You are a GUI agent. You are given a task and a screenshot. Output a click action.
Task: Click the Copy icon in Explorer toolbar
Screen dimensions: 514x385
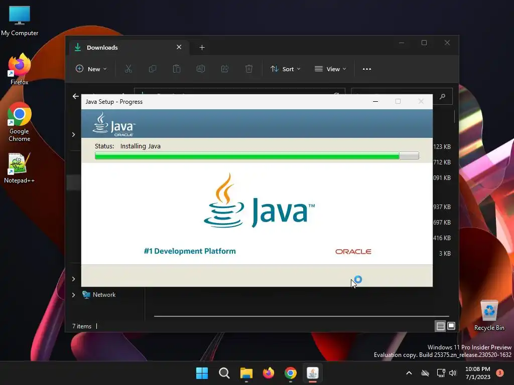click(x=153, y=69)
